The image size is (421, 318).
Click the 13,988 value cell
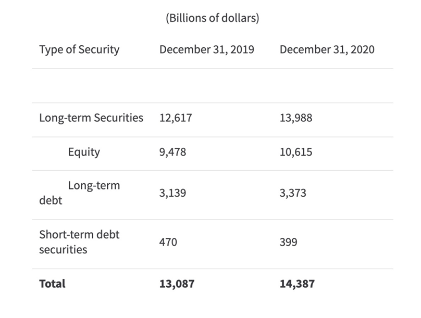(296, 118)
